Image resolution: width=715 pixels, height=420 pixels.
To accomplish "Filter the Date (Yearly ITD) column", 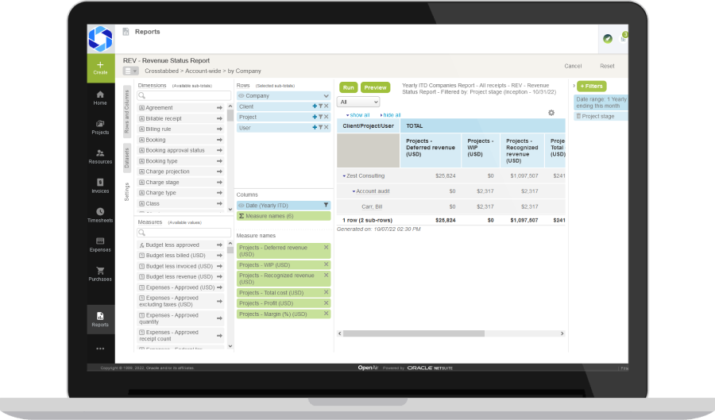I will tap(326, 205).
